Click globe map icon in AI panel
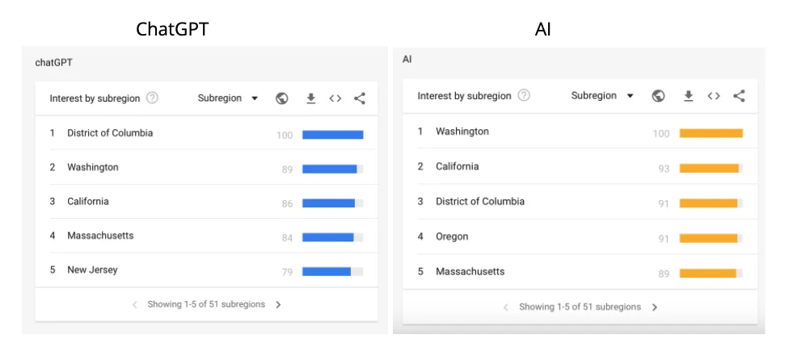 coord(659,96)
